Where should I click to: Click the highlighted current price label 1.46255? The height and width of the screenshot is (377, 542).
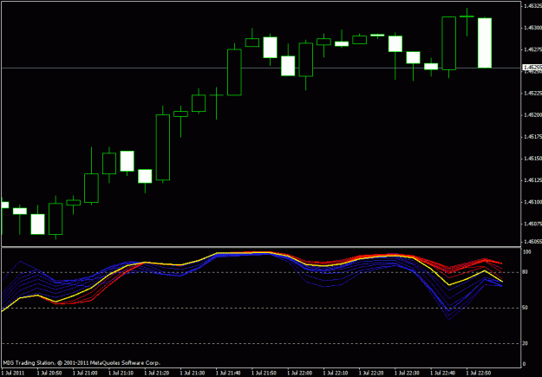click(532, 68)
